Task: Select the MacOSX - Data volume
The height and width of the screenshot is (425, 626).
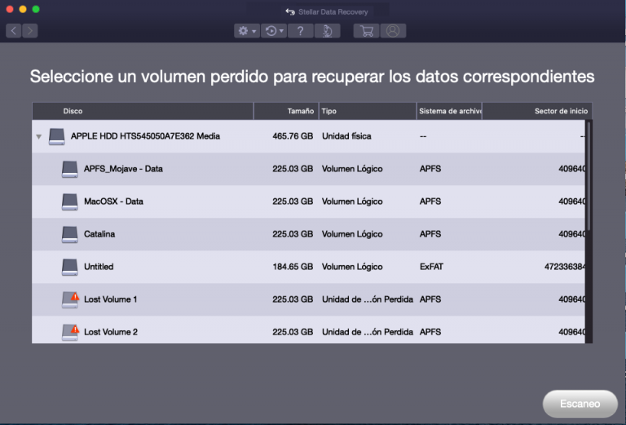Action: (308, 201)
